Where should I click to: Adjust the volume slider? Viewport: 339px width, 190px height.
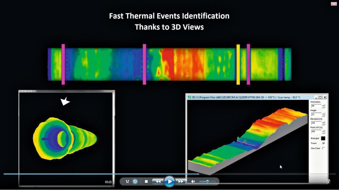coord(207,182)
